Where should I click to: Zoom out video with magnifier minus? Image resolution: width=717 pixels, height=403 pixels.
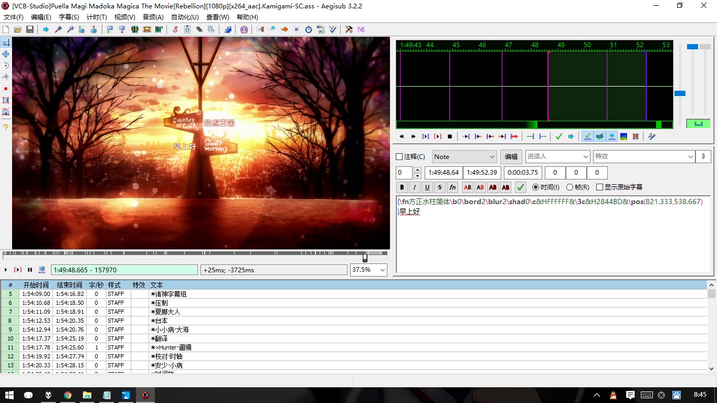[x=70, y=29]
